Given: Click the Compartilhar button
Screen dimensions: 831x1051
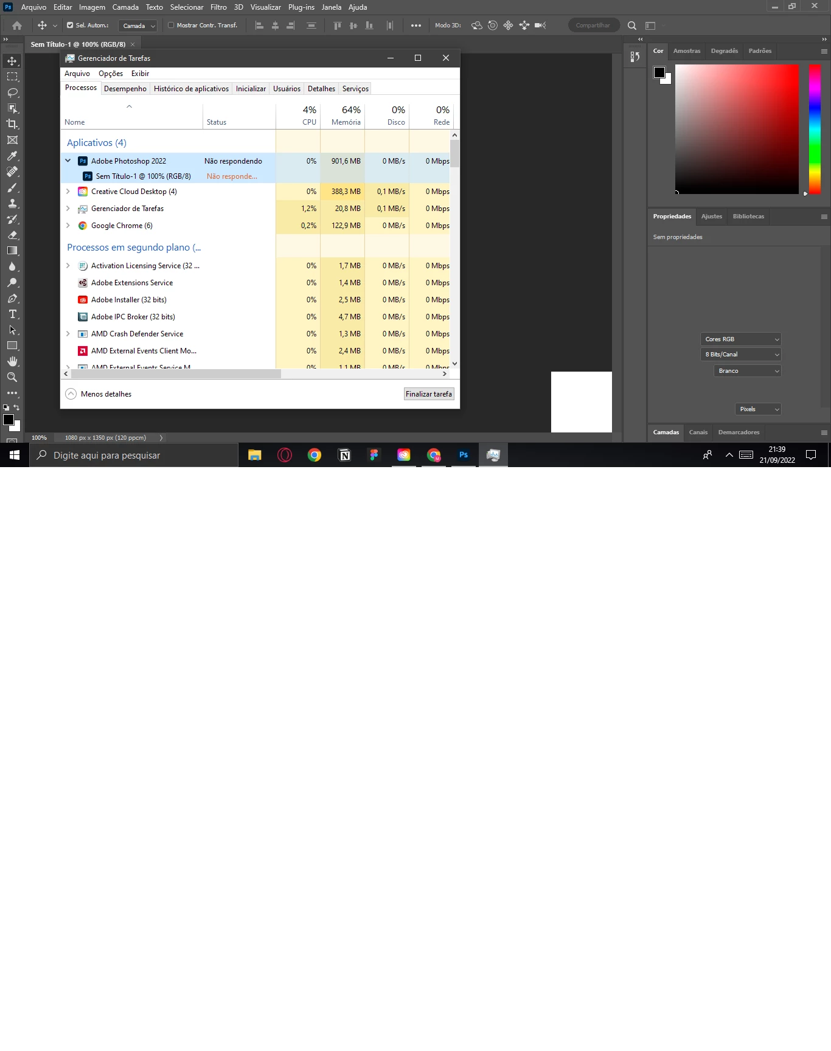Looking at the screenshot, I should point(593,26).
